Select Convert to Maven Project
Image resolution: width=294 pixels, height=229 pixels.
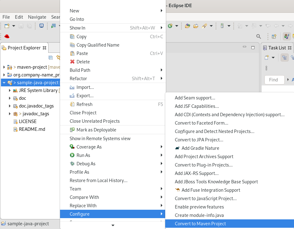coord(200,224)
